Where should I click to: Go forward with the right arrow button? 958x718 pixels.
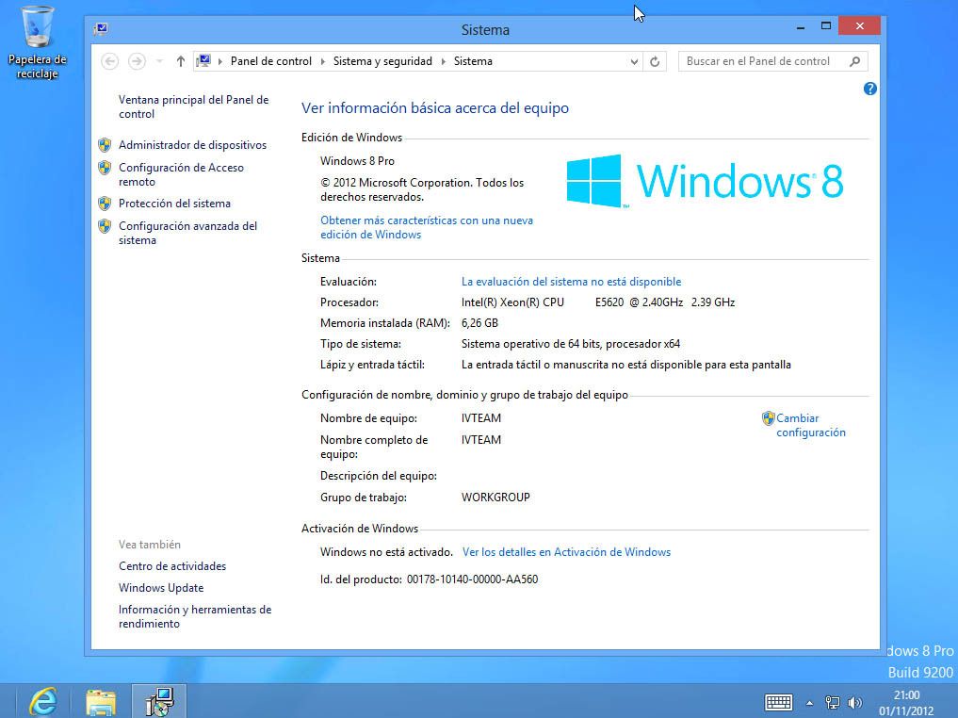137,61
